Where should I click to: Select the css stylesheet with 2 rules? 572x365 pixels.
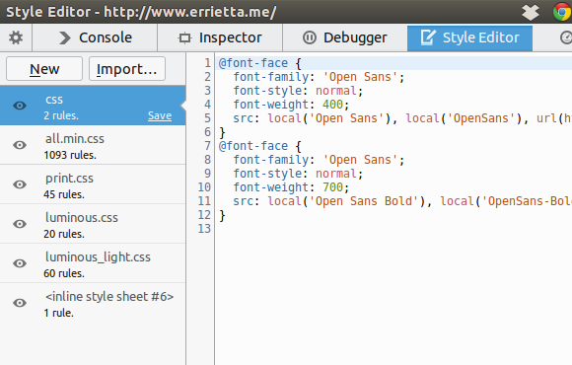[93, 106]
